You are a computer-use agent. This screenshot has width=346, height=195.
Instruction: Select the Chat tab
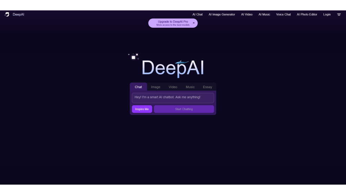click(x=138, y=87)
